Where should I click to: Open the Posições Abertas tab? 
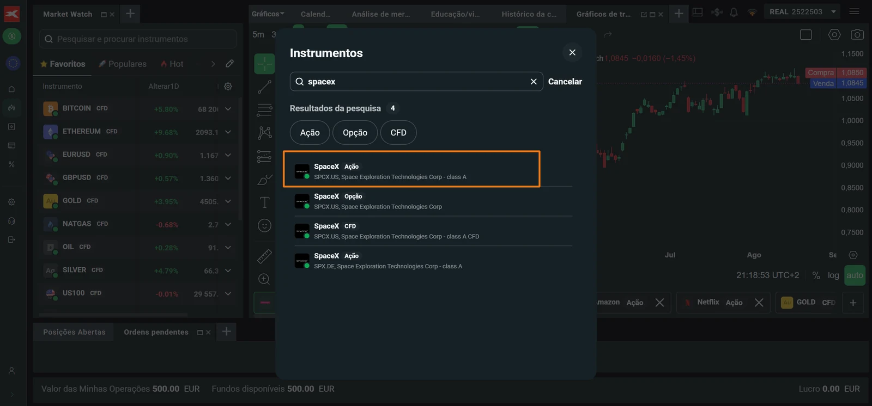(74, 332)
